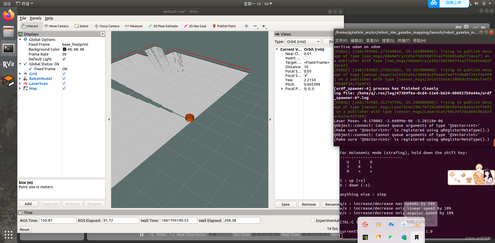The image size is (495, 243).
Task: Disable the LaserScan display checkbox
Action: [x=64, y=83]
